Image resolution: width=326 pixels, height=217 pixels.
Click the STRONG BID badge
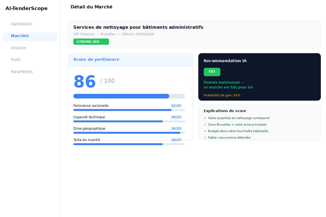click(91, 42)
